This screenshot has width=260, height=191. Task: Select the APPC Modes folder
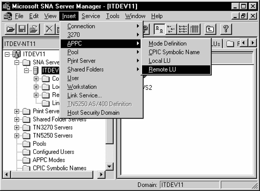coord(48,160)
